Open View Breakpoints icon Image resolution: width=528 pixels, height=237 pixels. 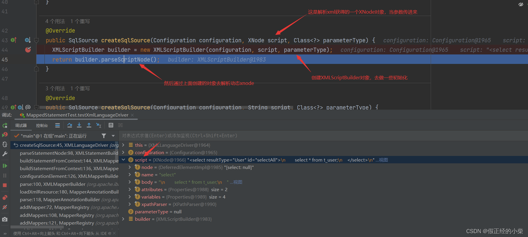click(5, 197)
